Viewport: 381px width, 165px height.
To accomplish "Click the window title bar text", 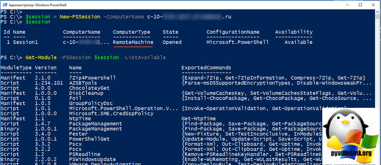I will click(x=37, y=5).
